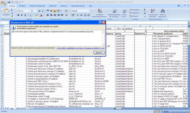The image size is (190, 113).
Task: Click red font color A
Action: click(x=41, y=15)
